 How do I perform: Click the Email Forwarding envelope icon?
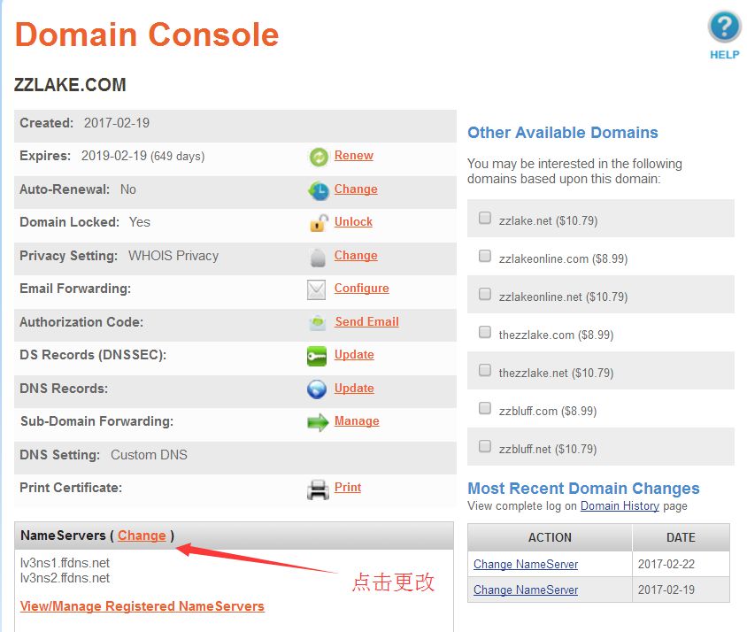[317, 289]
